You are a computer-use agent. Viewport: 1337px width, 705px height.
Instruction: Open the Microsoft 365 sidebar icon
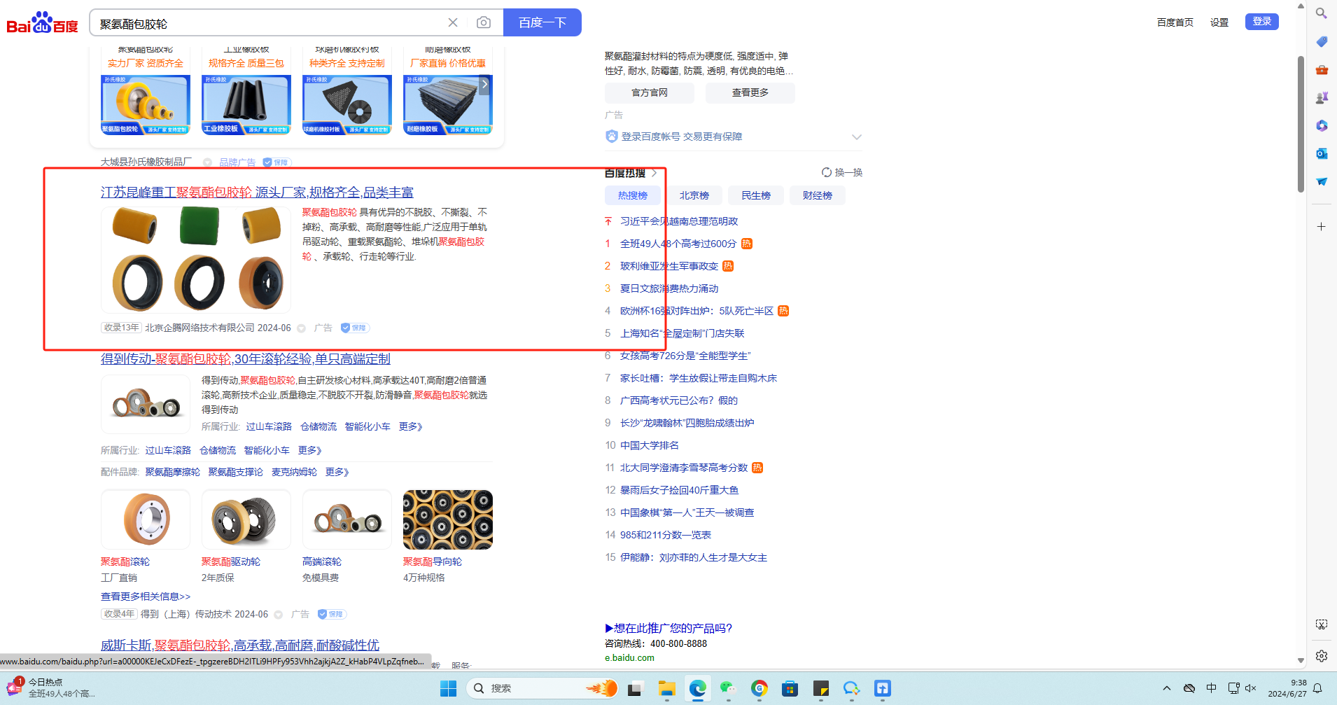[x=1322, y=125]
